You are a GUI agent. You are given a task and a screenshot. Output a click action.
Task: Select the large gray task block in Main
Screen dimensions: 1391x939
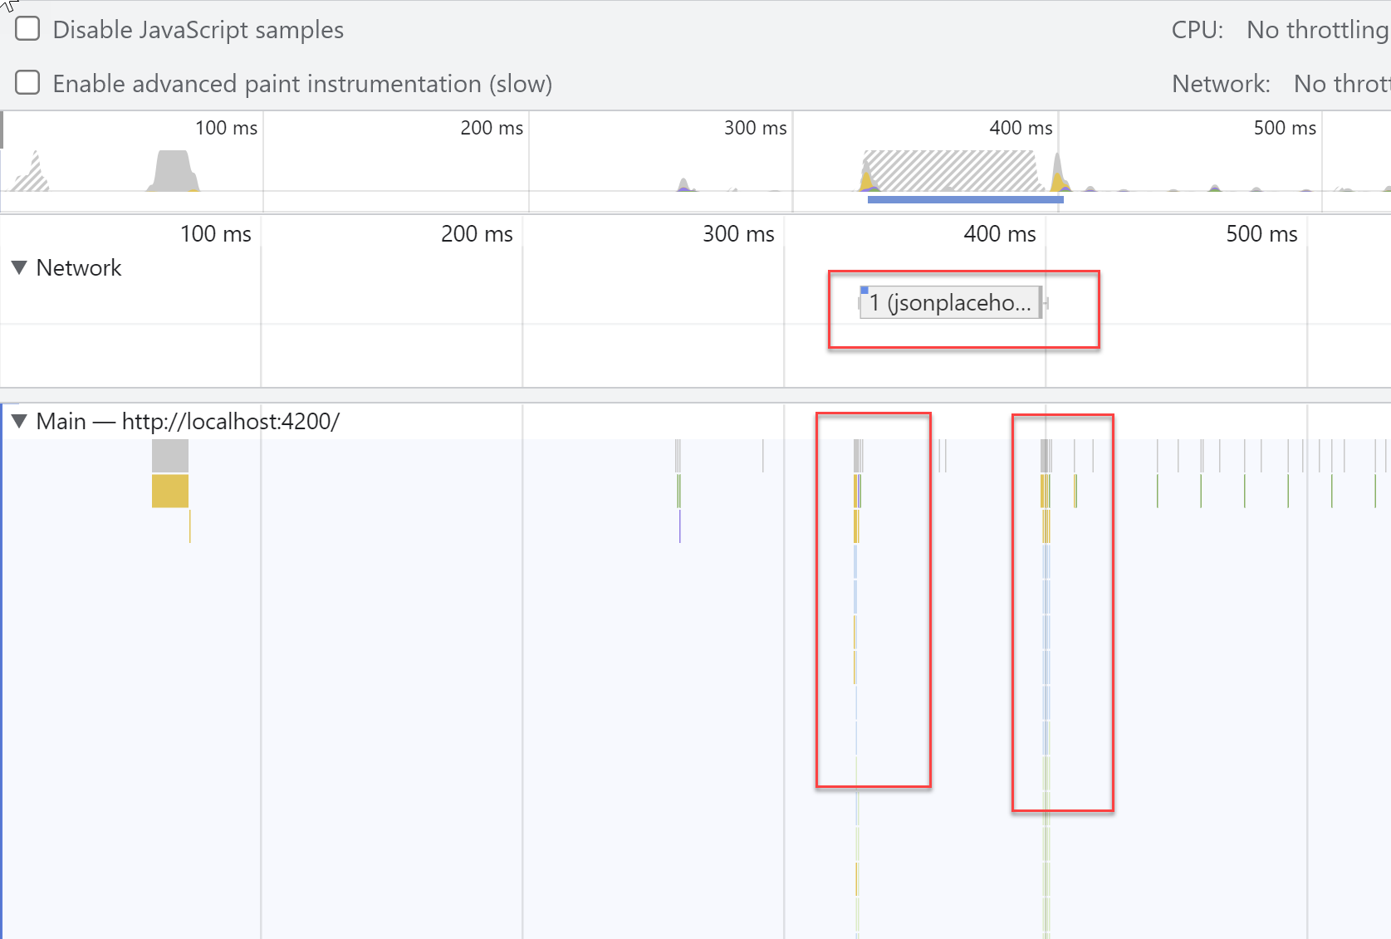coord(170,456)
